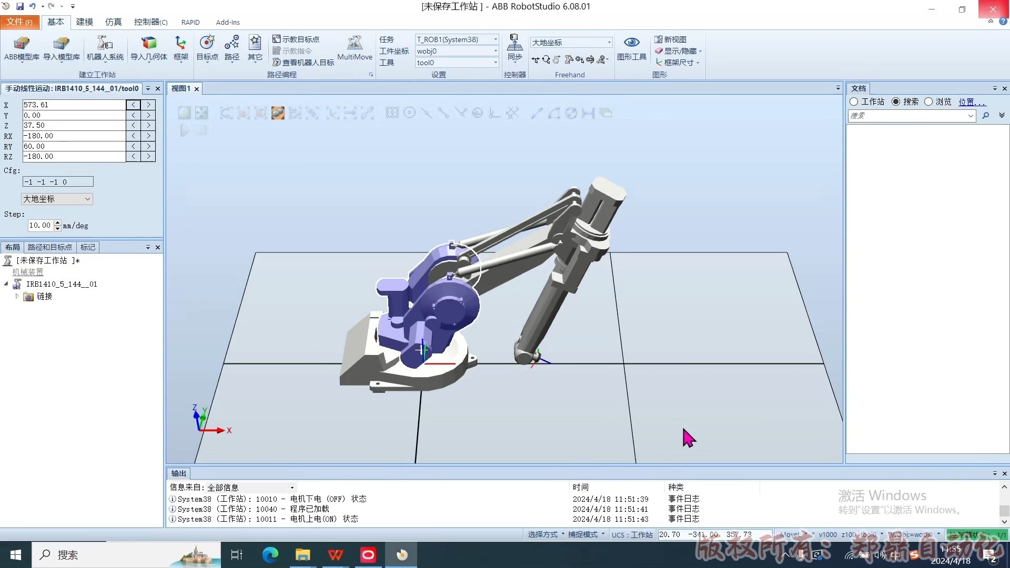
Task: Switch to the 建模 ribbon tab
Action: (84, 22)
